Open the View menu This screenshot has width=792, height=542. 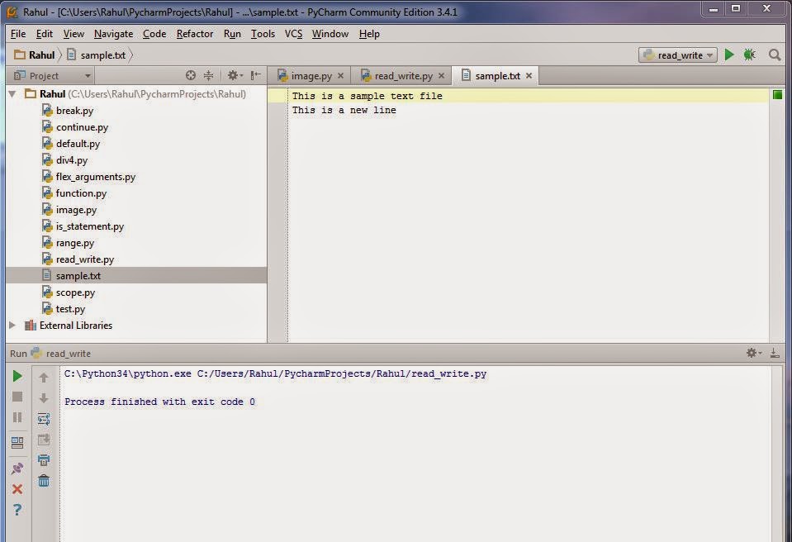[74, 34]
